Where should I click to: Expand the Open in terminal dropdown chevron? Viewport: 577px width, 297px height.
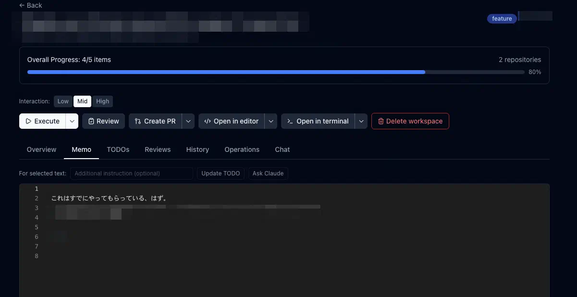pyautogui.click(x=361, y=121)
